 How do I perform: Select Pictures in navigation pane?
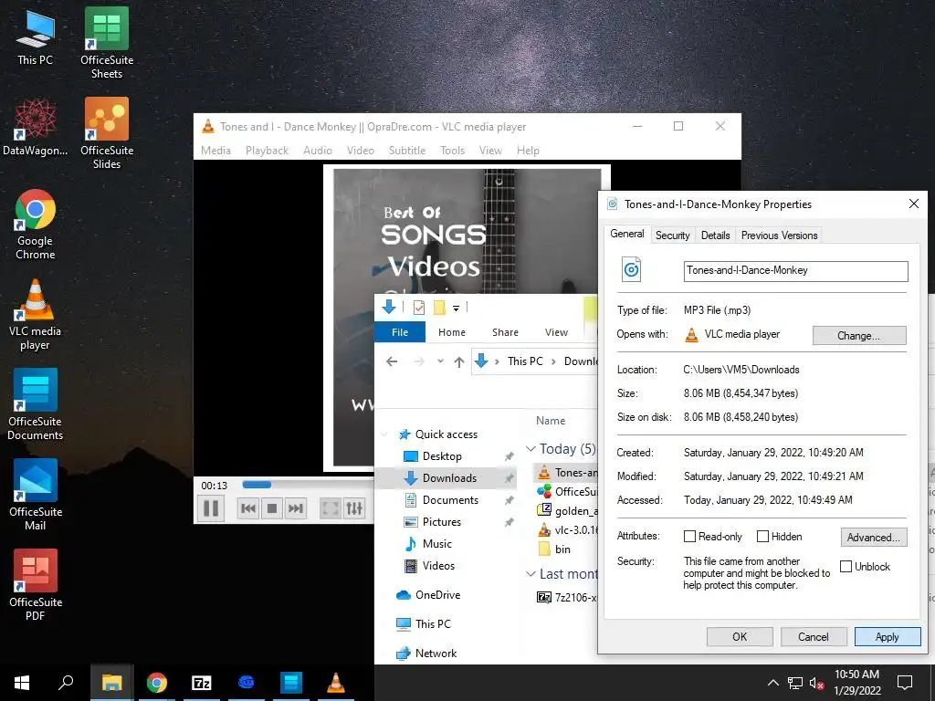(441, 521)
